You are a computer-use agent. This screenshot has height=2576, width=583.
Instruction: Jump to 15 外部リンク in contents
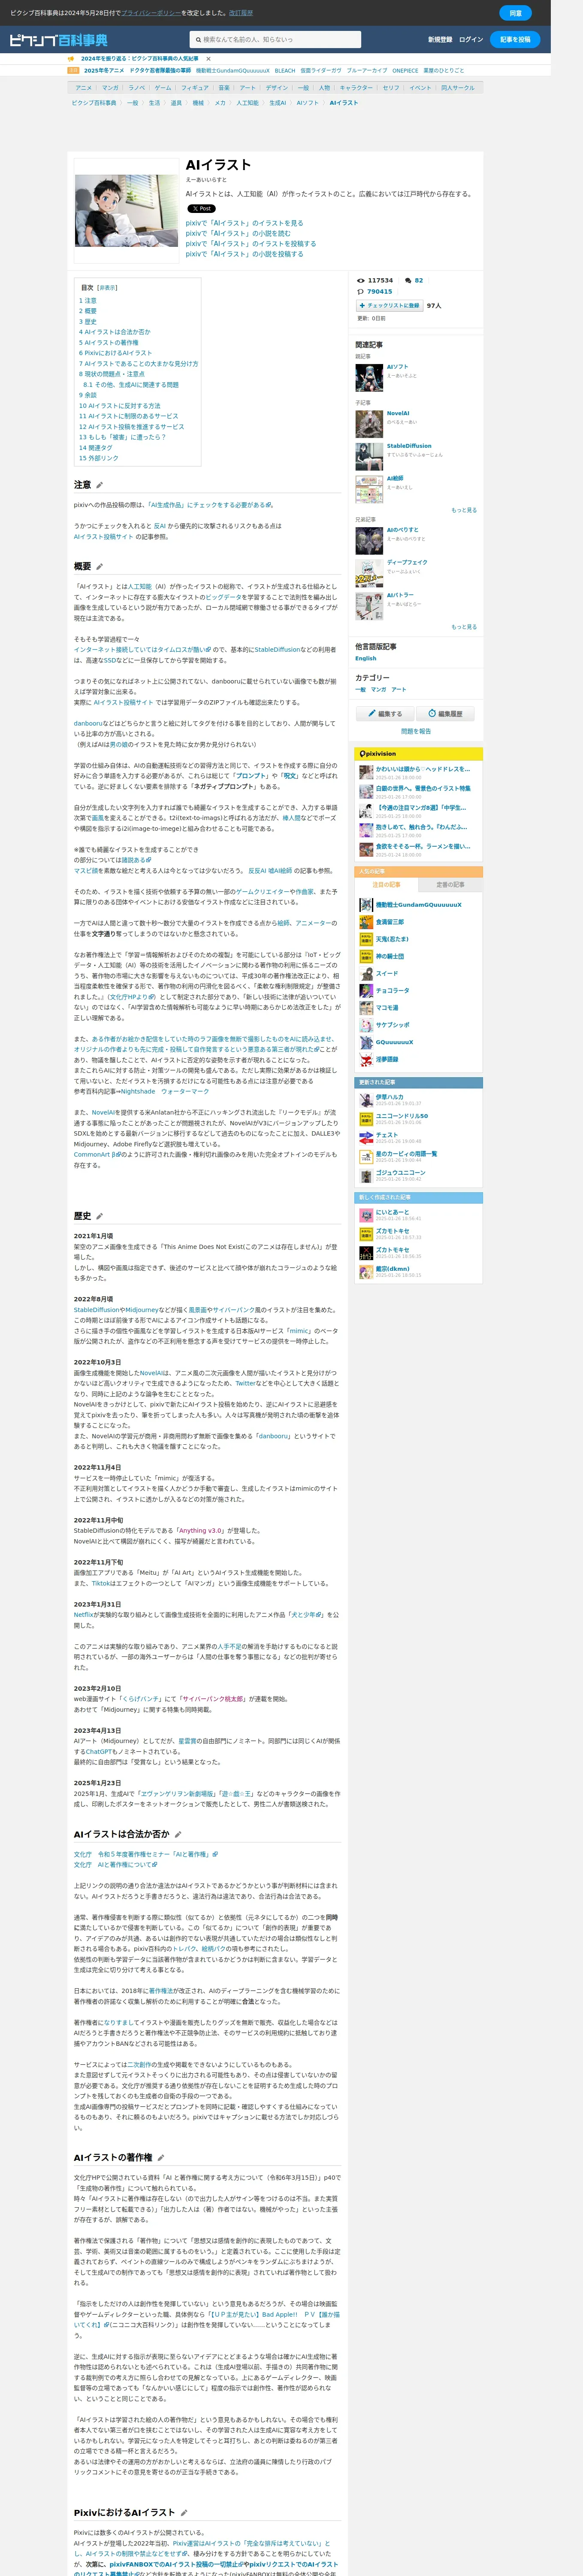tap(99, 458)
